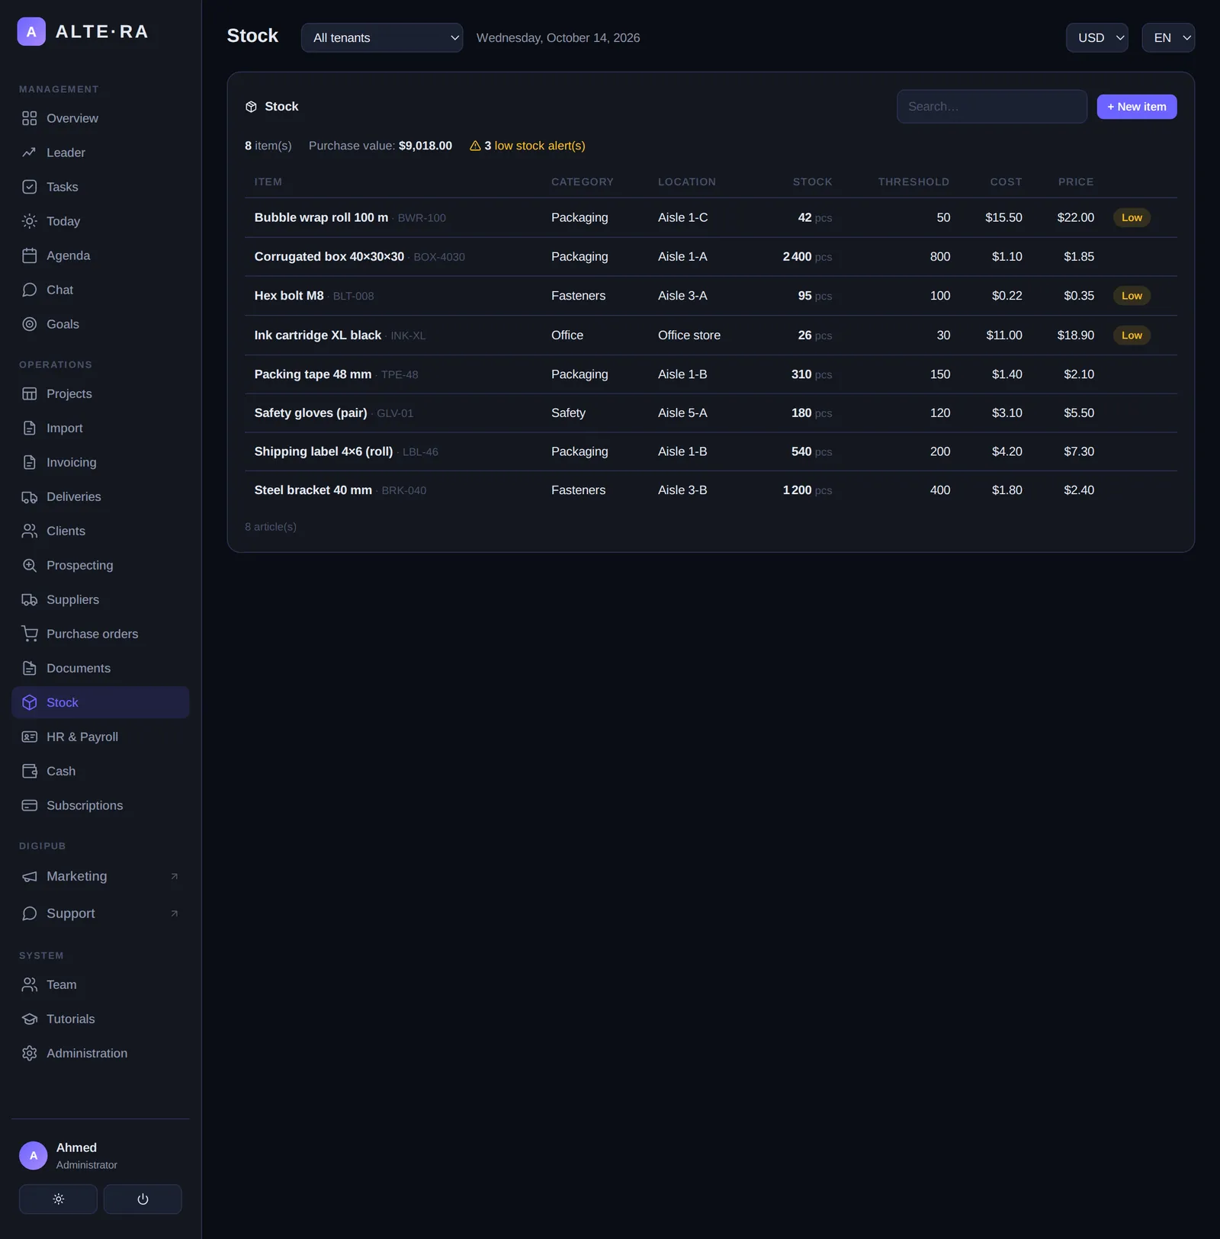Click the Today sun icon in sidebar
Viewport: 1220px width, 1239px height.
point(29,221)
